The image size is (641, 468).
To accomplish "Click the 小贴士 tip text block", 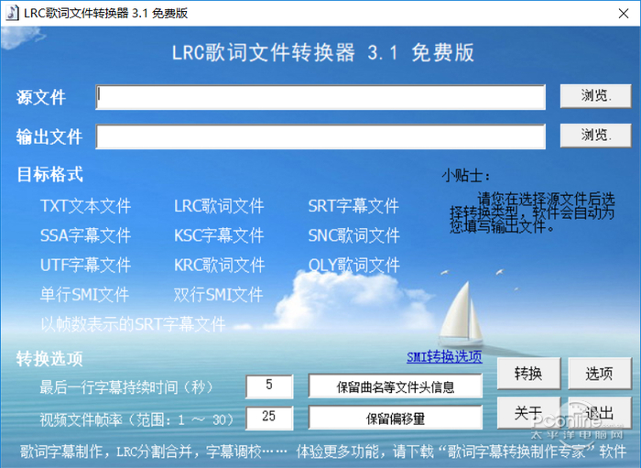I will [x=531, y=212].
